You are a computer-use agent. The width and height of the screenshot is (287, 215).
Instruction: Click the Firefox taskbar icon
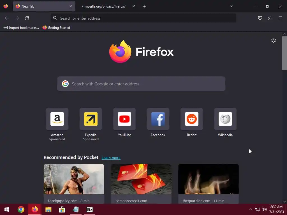34,209
